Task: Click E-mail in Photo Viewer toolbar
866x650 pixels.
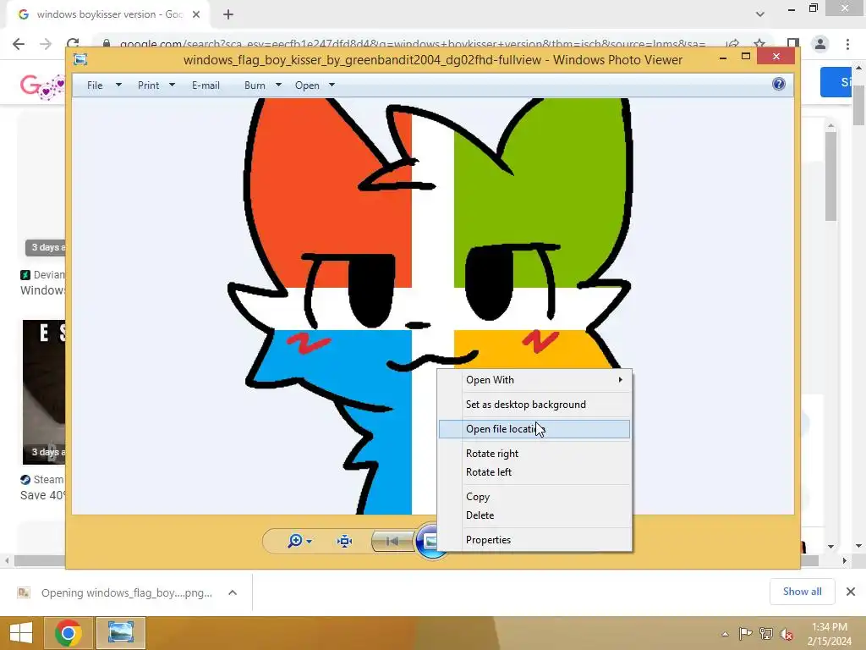Action: 206,85
